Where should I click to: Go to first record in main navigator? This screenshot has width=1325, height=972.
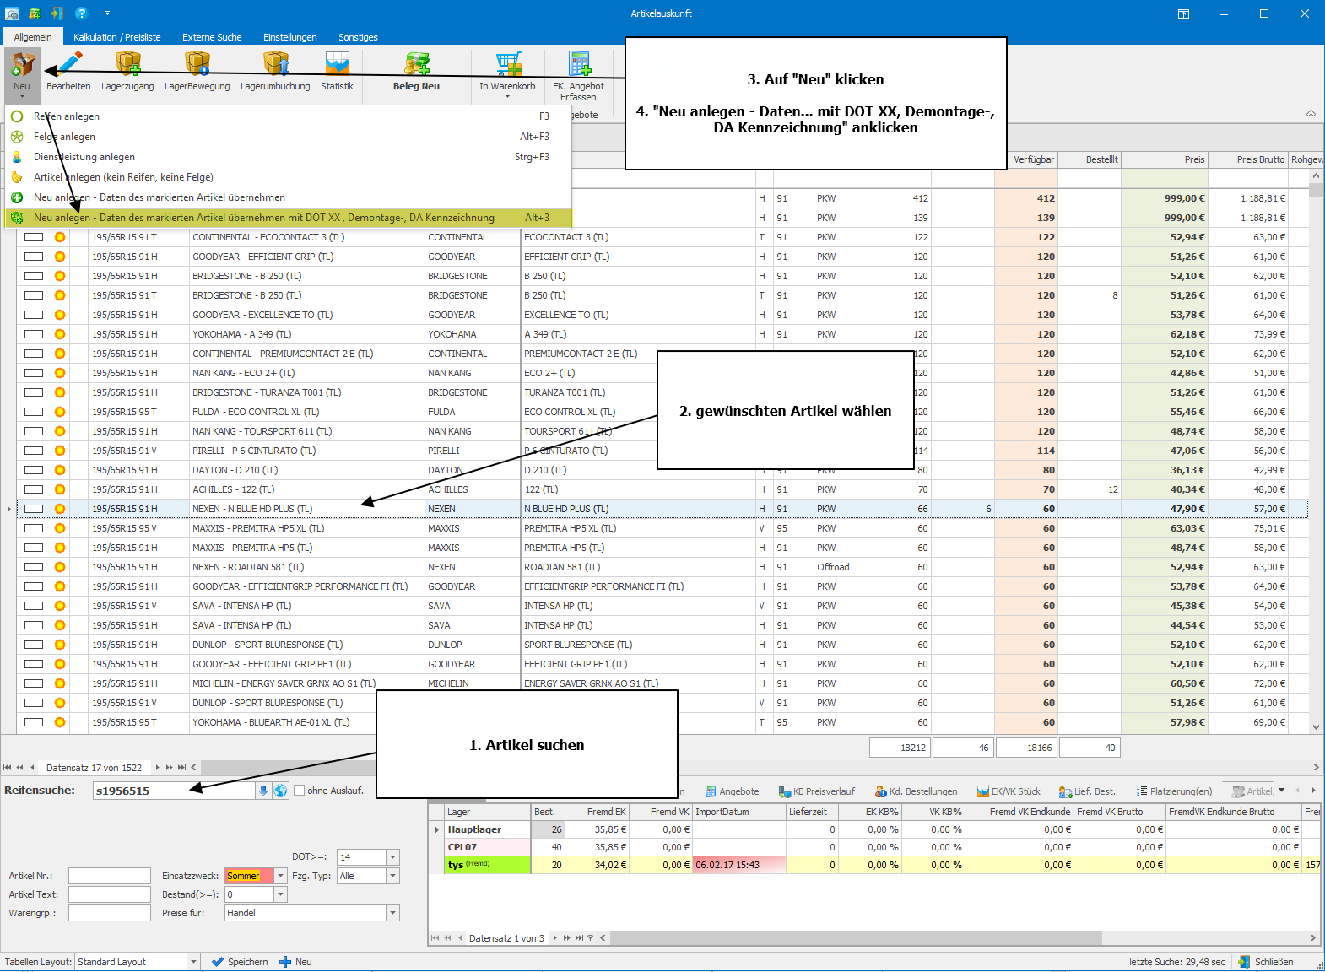(x=8, y=768)
